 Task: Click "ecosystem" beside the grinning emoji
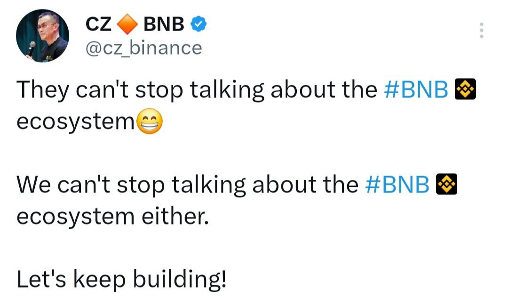click(75, 123)
